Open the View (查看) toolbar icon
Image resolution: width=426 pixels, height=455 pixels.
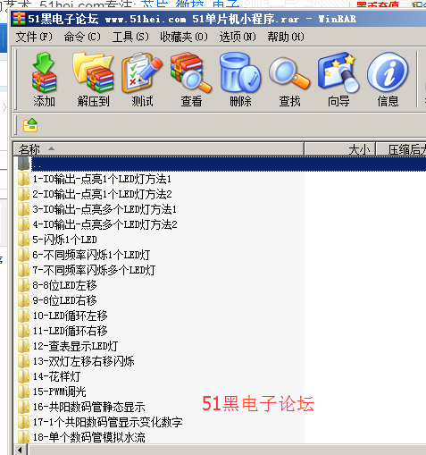pyautogui.click(x=191, y=80)
